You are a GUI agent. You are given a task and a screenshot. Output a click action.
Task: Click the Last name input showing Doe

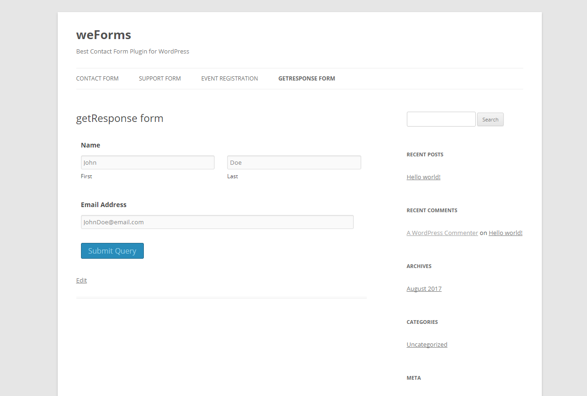pyautogui.click(x=294, y=162)
